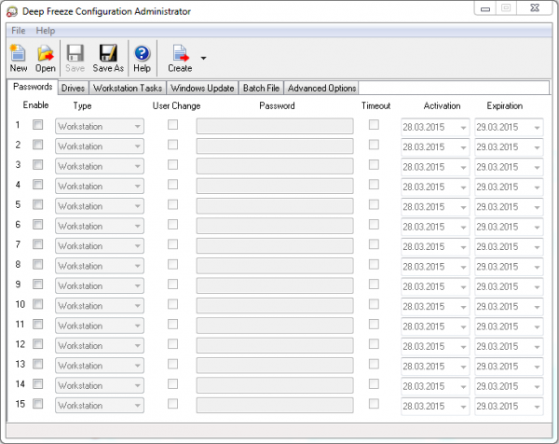Screen dimensions: 559x444
Task: Open row 3 Activation date picker
Action: tap(435, 167)
